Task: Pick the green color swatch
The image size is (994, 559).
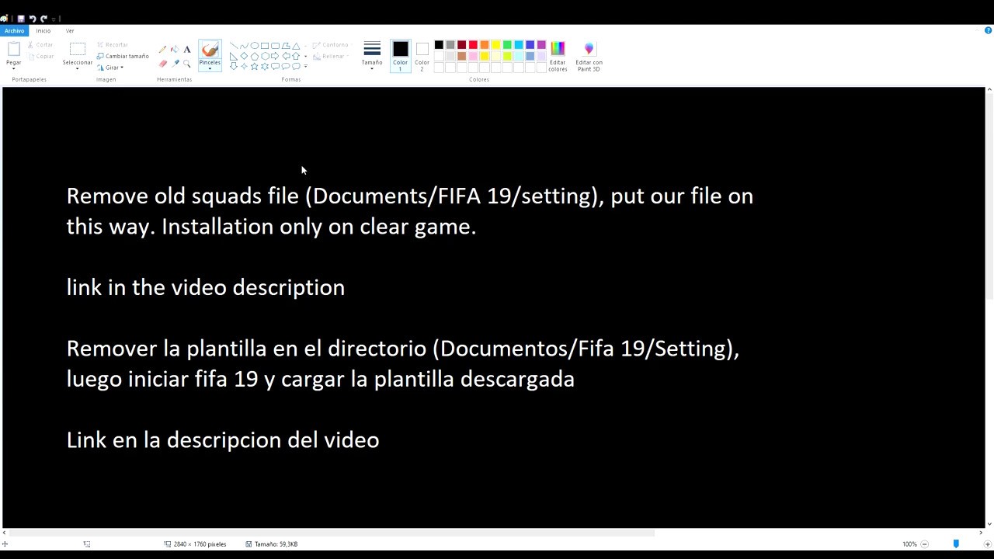Action: click(x=507, y=45)
